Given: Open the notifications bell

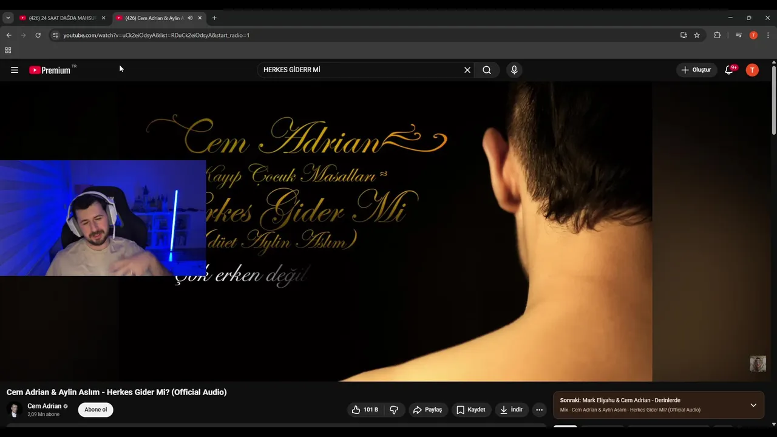Looking at the screenshot, I should (x=730, y=70).
